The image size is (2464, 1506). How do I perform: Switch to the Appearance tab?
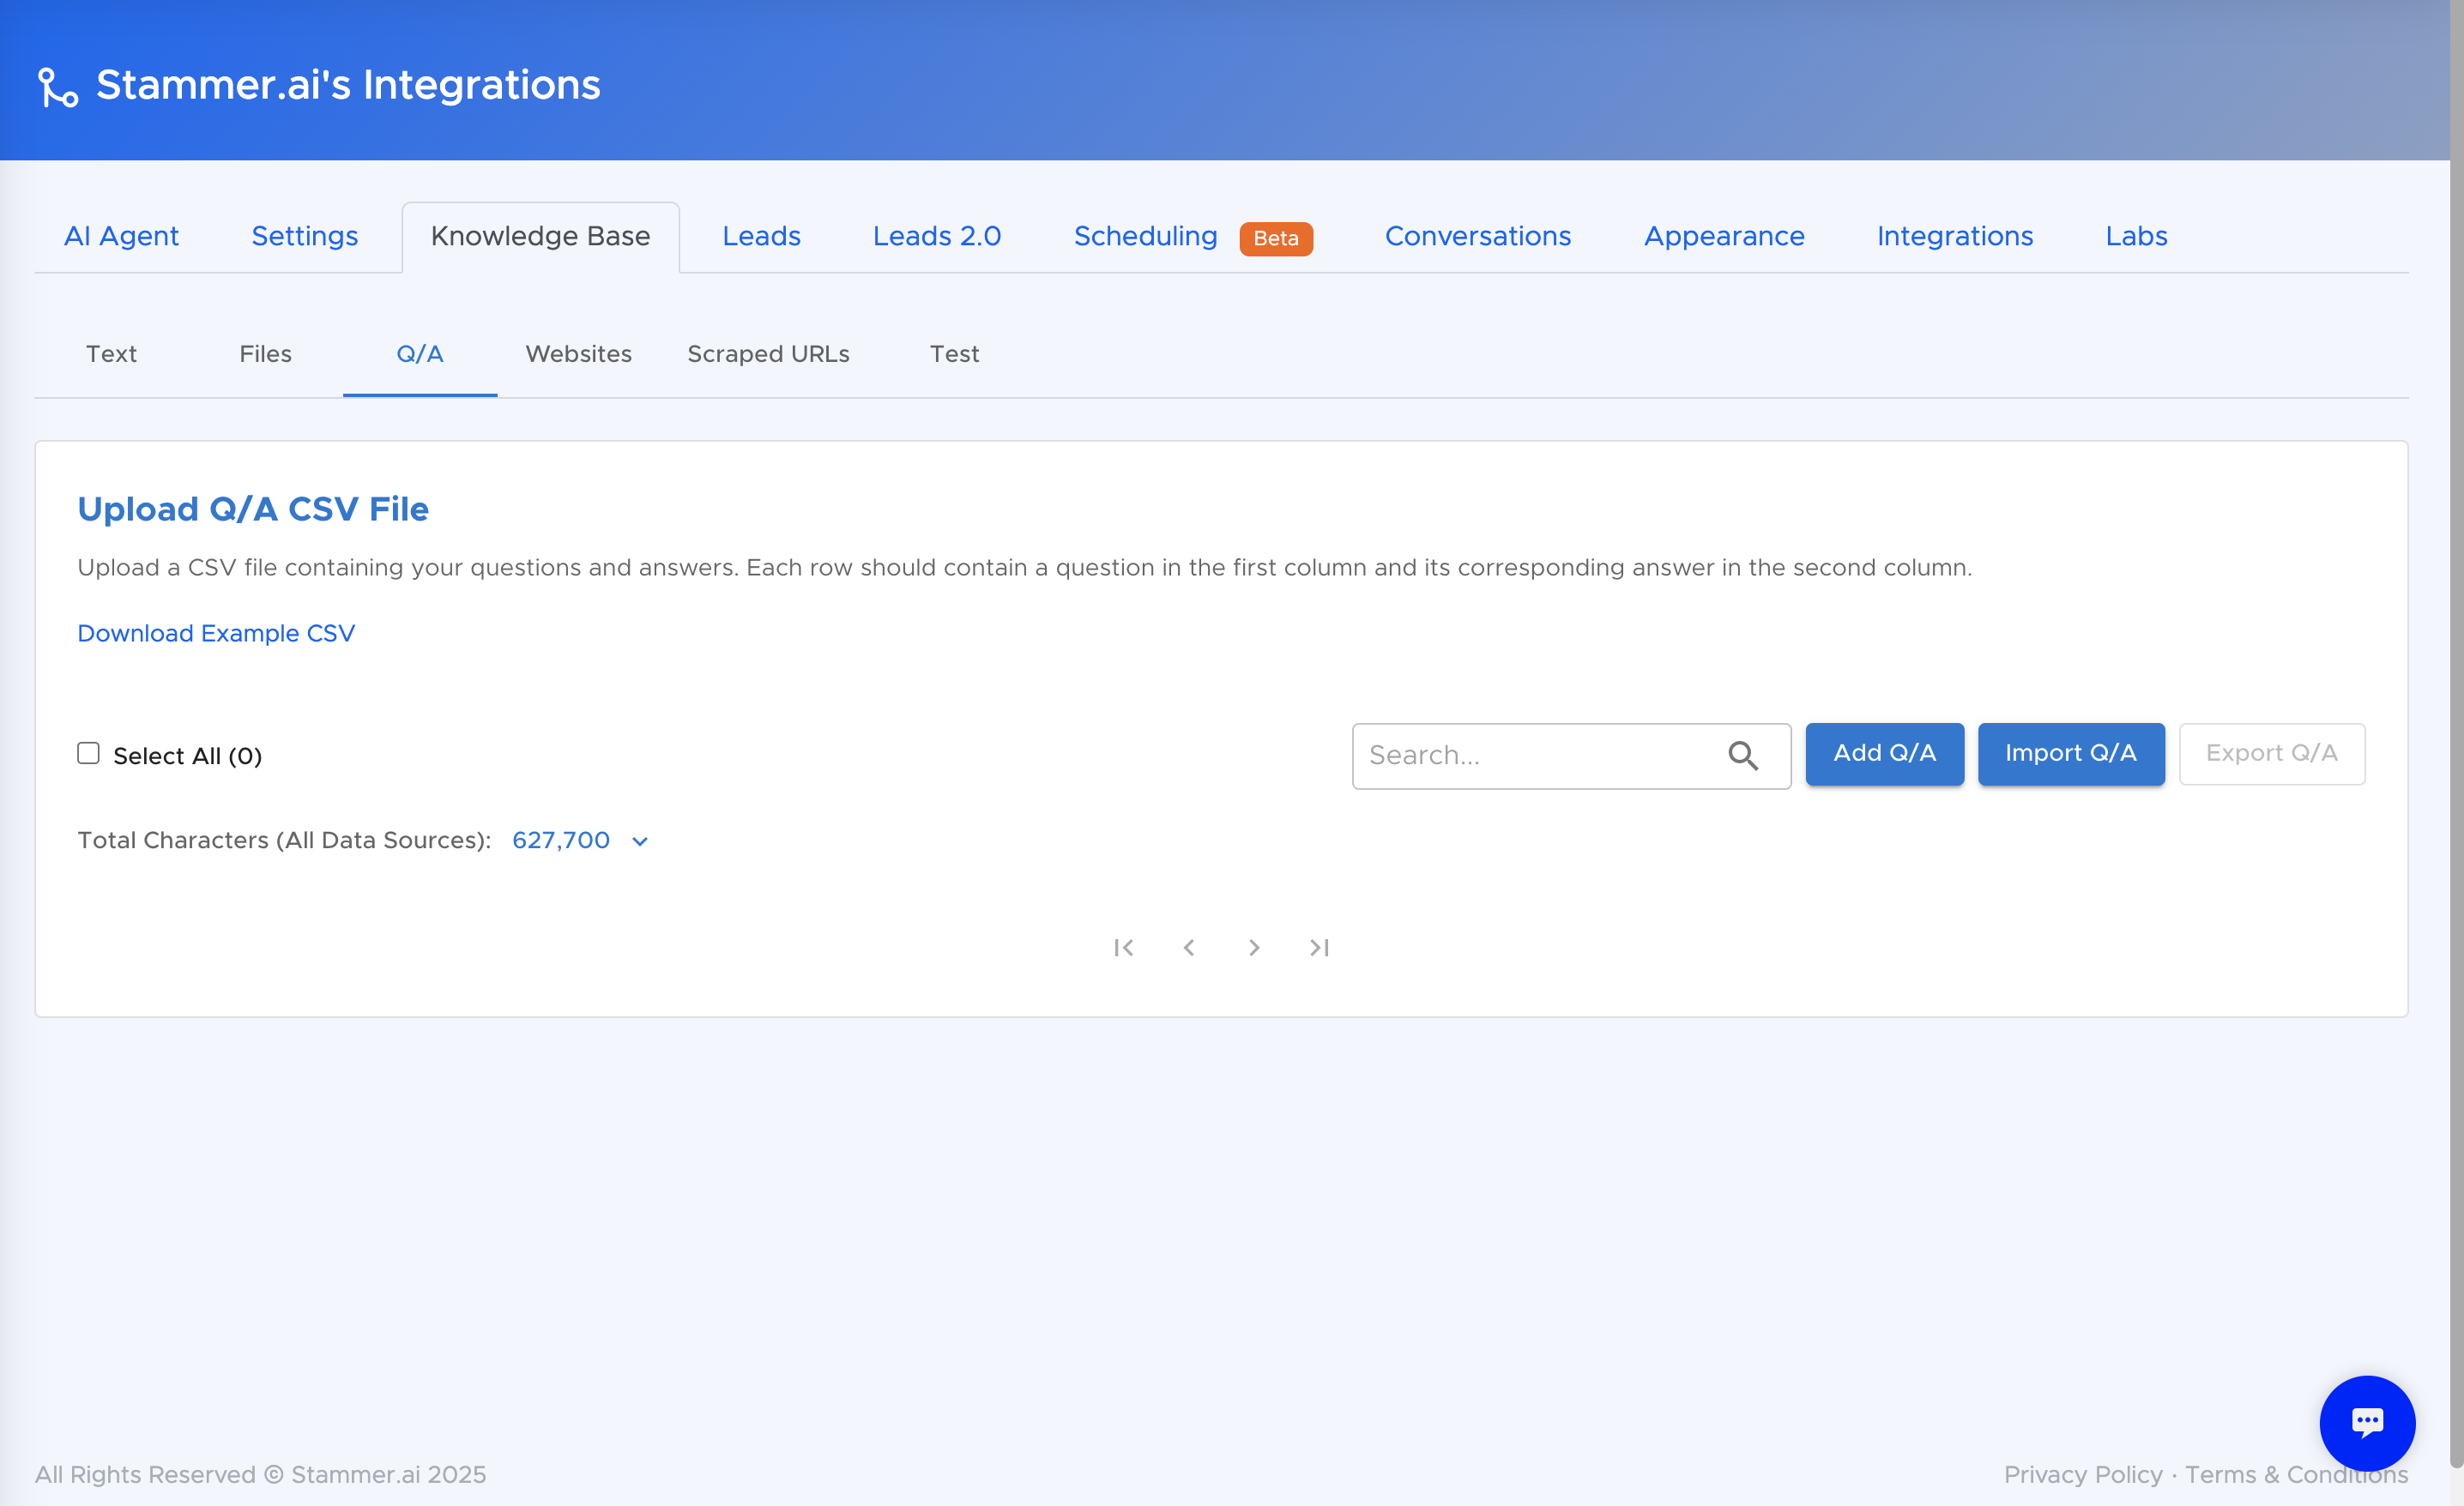[x=1724, y=236]
